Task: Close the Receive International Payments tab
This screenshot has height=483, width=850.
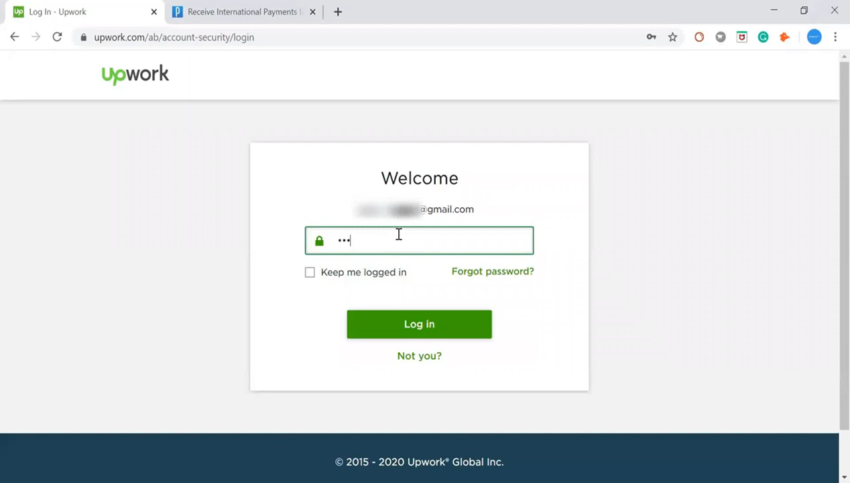Action: (312, 12)
